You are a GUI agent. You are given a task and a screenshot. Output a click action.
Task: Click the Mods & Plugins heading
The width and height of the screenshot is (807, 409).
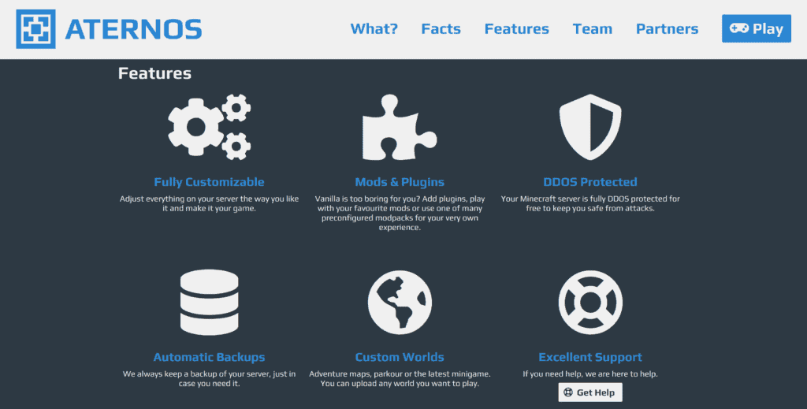click(400, 182)
